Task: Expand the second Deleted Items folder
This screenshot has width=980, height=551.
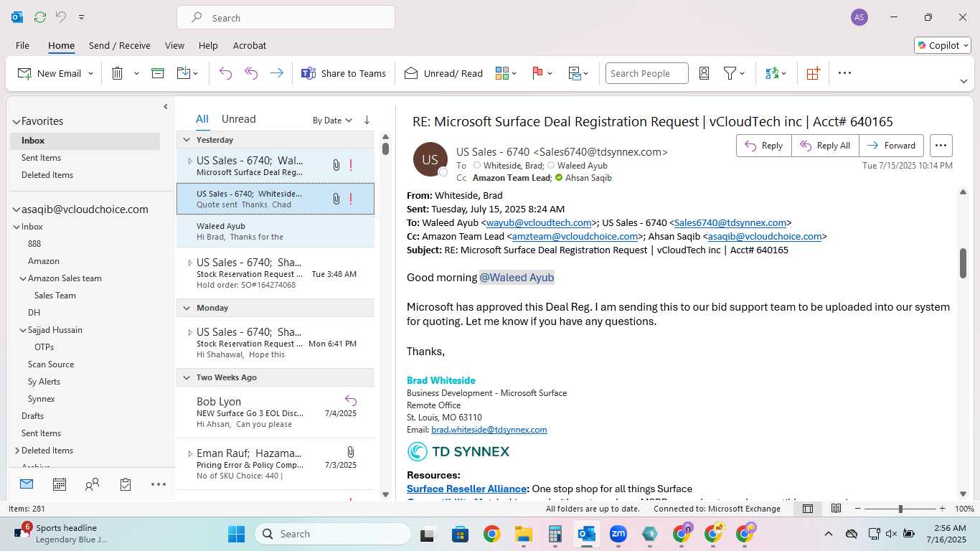Action: 17,451
